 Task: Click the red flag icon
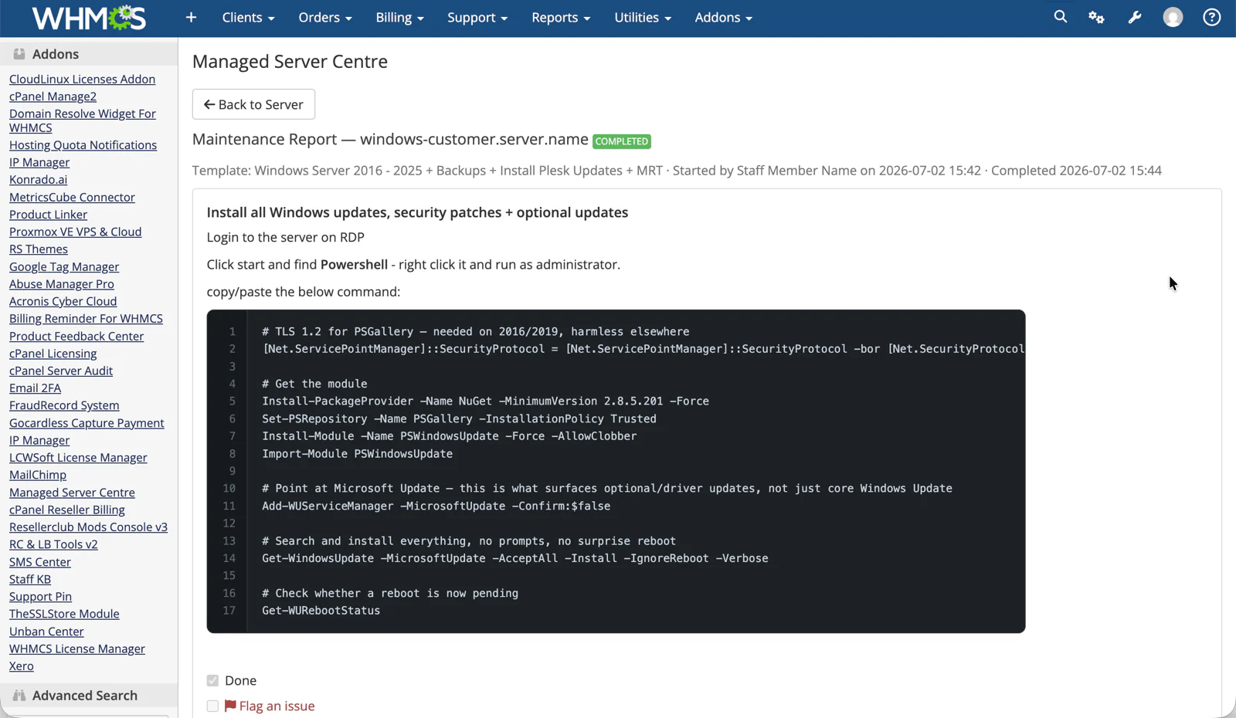[x=230, y=706]
